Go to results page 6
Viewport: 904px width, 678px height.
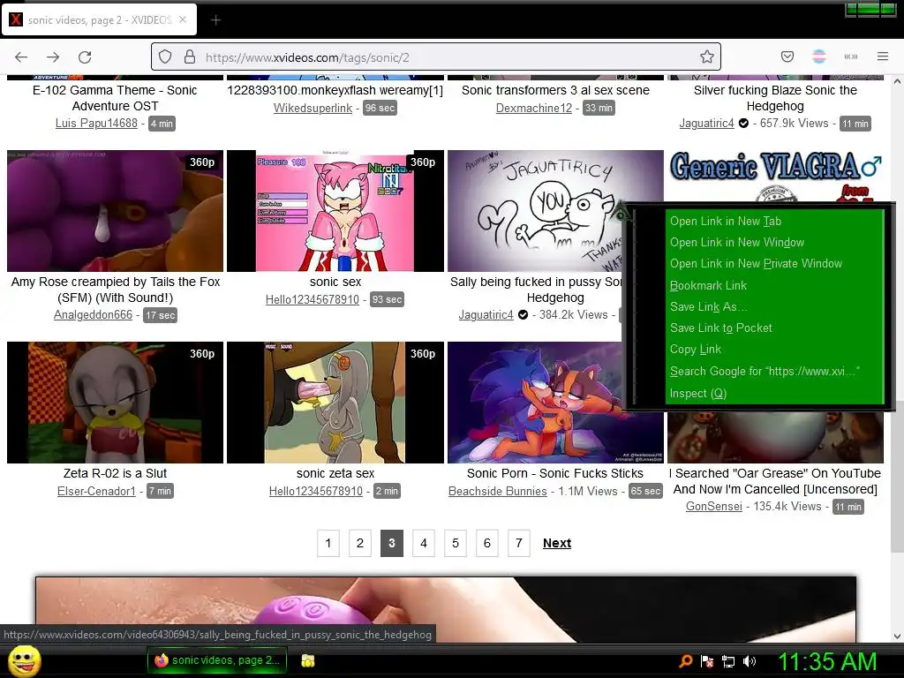coord(486,543)
